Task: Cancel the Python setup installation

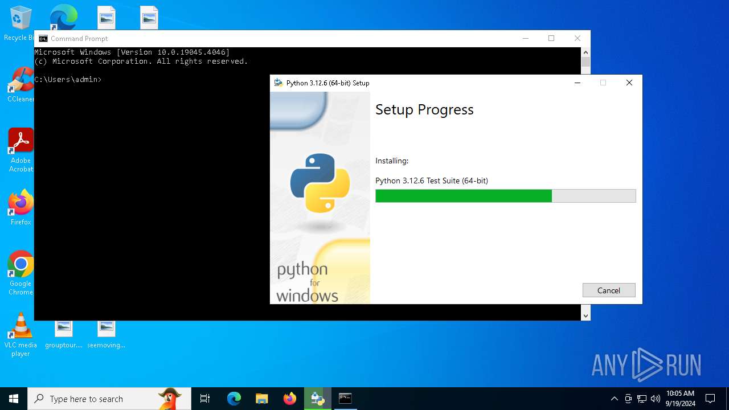Action: click(609, 290)
